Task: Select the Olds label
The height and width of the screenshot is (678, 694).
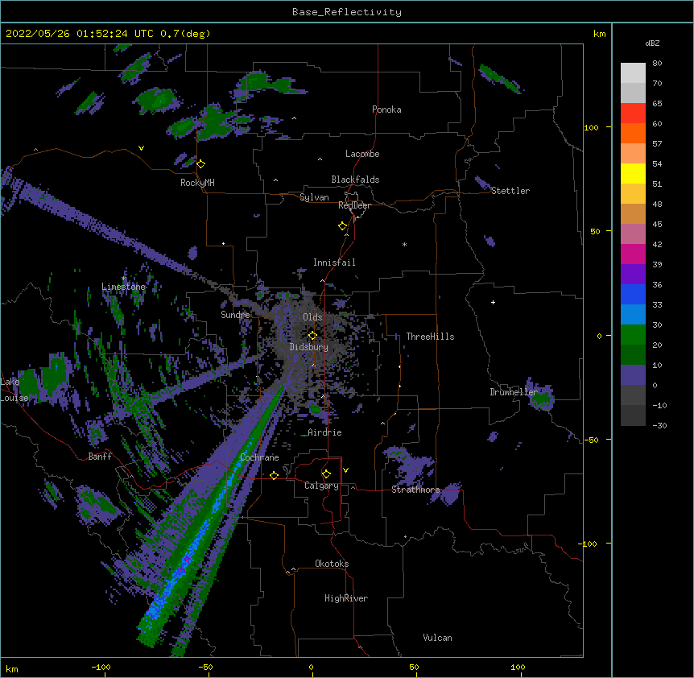Action: [x=312, y=317]
